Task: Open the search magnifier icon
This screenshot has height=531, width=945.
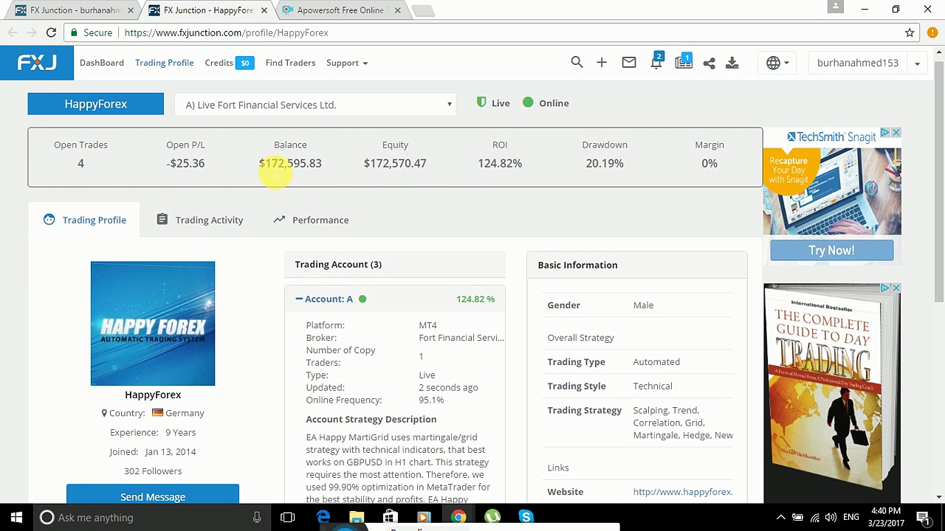Action: point(577,63)
